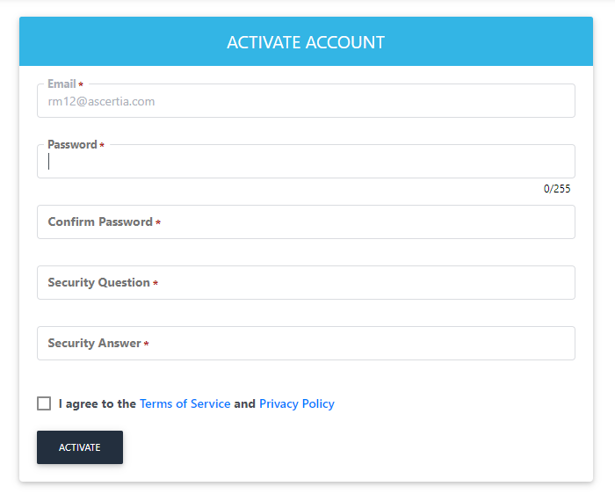Image resolution: width=615 pixels, height=501 pixels.
Task: Click the rm12@ascertia.com email text
Action: (101, 102)
